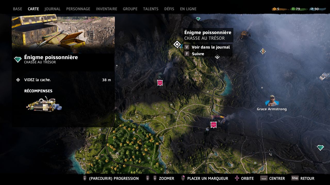Open the JOURNAL tab
This screenshot has width=330, height=185.
[52, 9]
